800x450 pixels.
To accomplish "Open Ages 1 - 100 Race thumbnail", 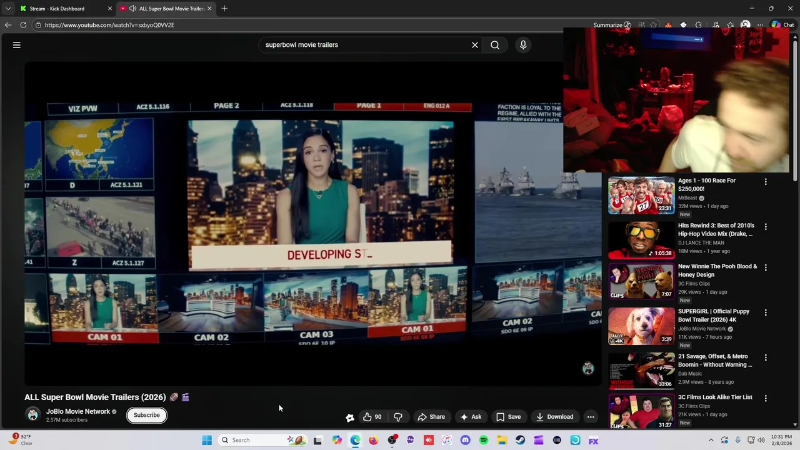I will point(641,195).
